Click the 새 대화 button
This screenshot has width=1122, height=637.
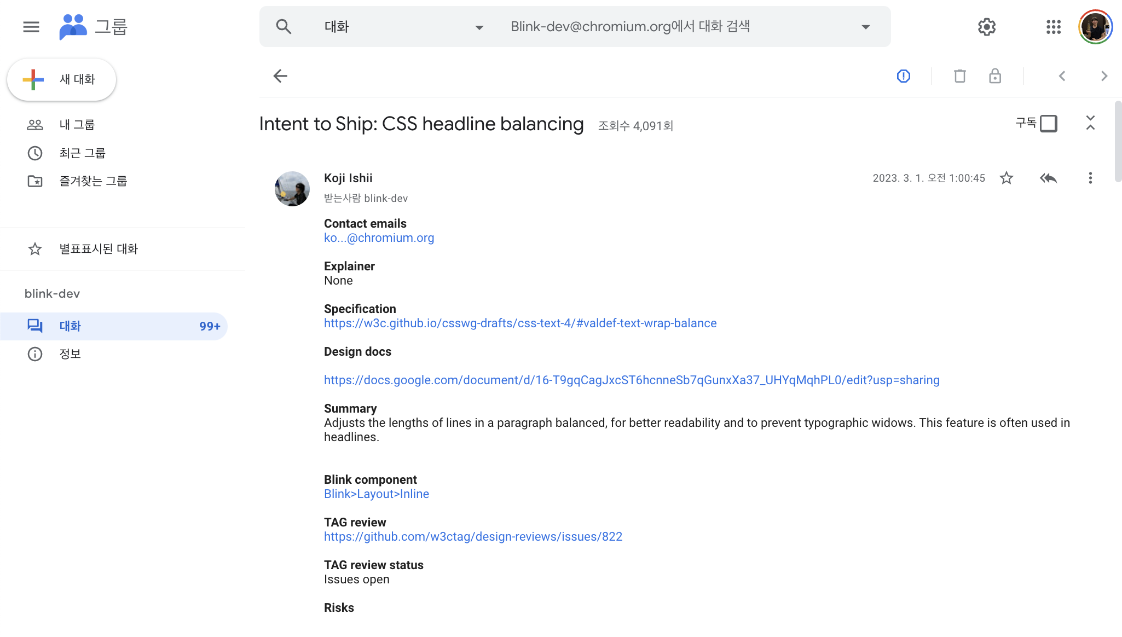pos(62,80)
